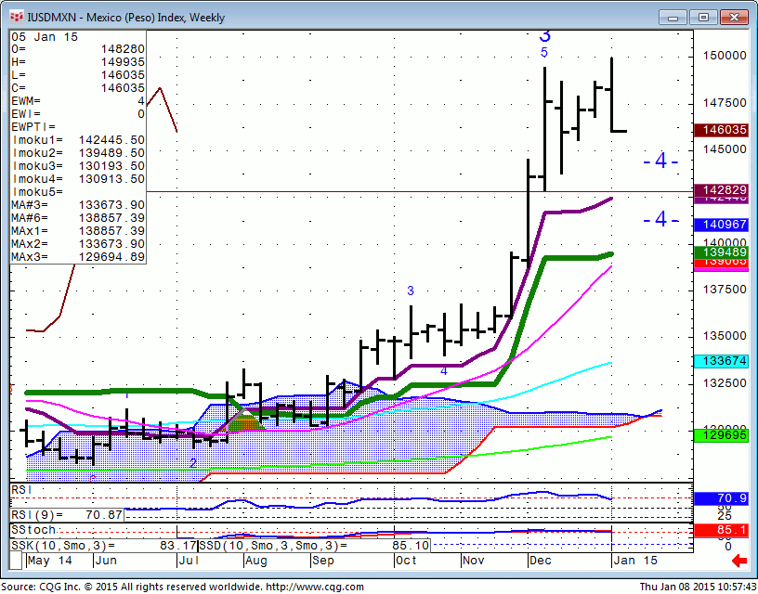The height and width of the screenshot is (594, 758).
Task: Click the MA#3= 133673.90 row
Action: click(78, 205)
